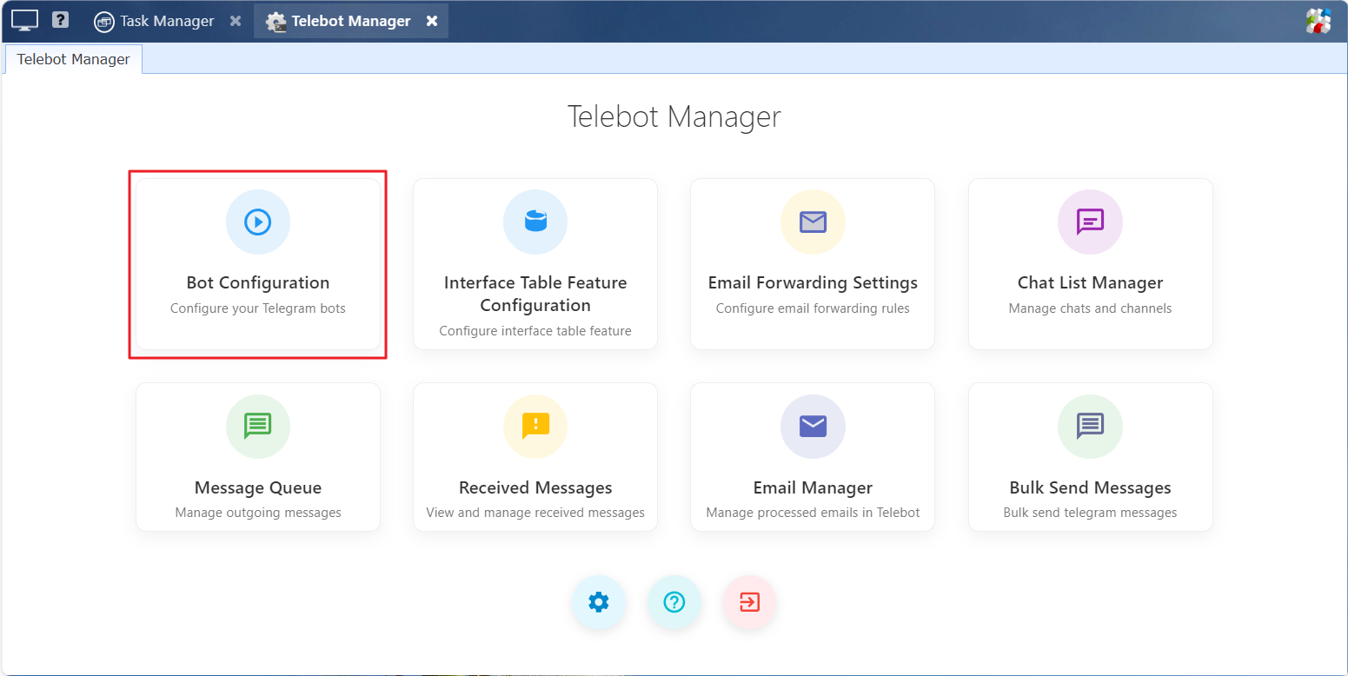Image resolution: width=1348 pixels, height=676 pixels.
Task: Click the Task Manager tab icon
Action: (x=104, y=22)
